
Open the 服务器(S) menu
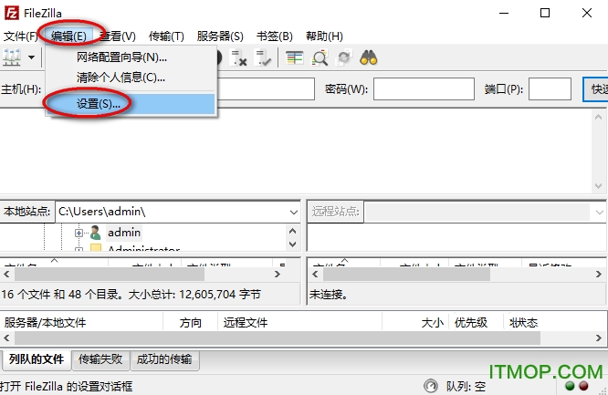(x=220, y=36)
